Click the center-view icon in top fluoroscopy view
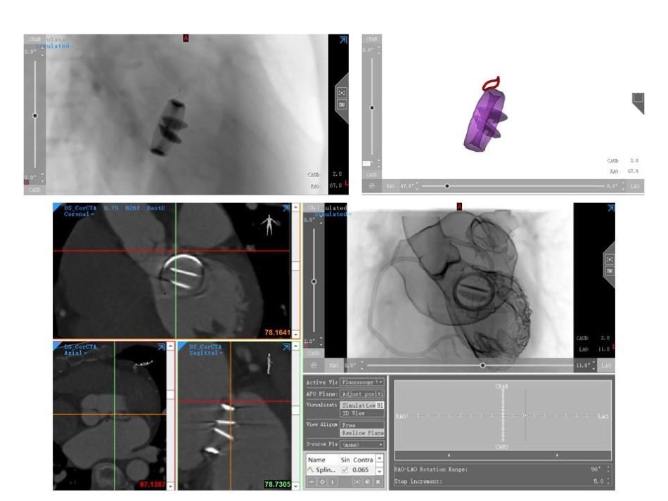 tap(342, 92)
